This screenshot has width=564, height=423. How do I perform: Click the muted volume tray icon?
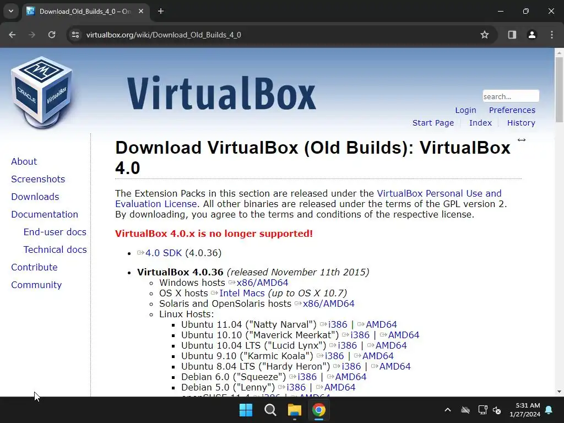click(x=497, y=410)
